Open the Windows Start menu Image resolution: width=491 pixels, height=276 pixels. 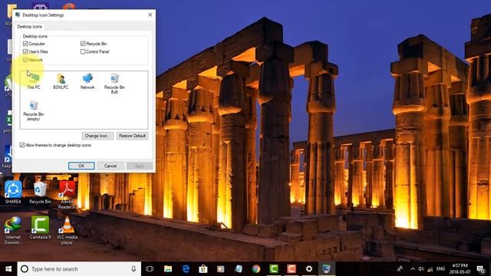[x=8, y=269]
